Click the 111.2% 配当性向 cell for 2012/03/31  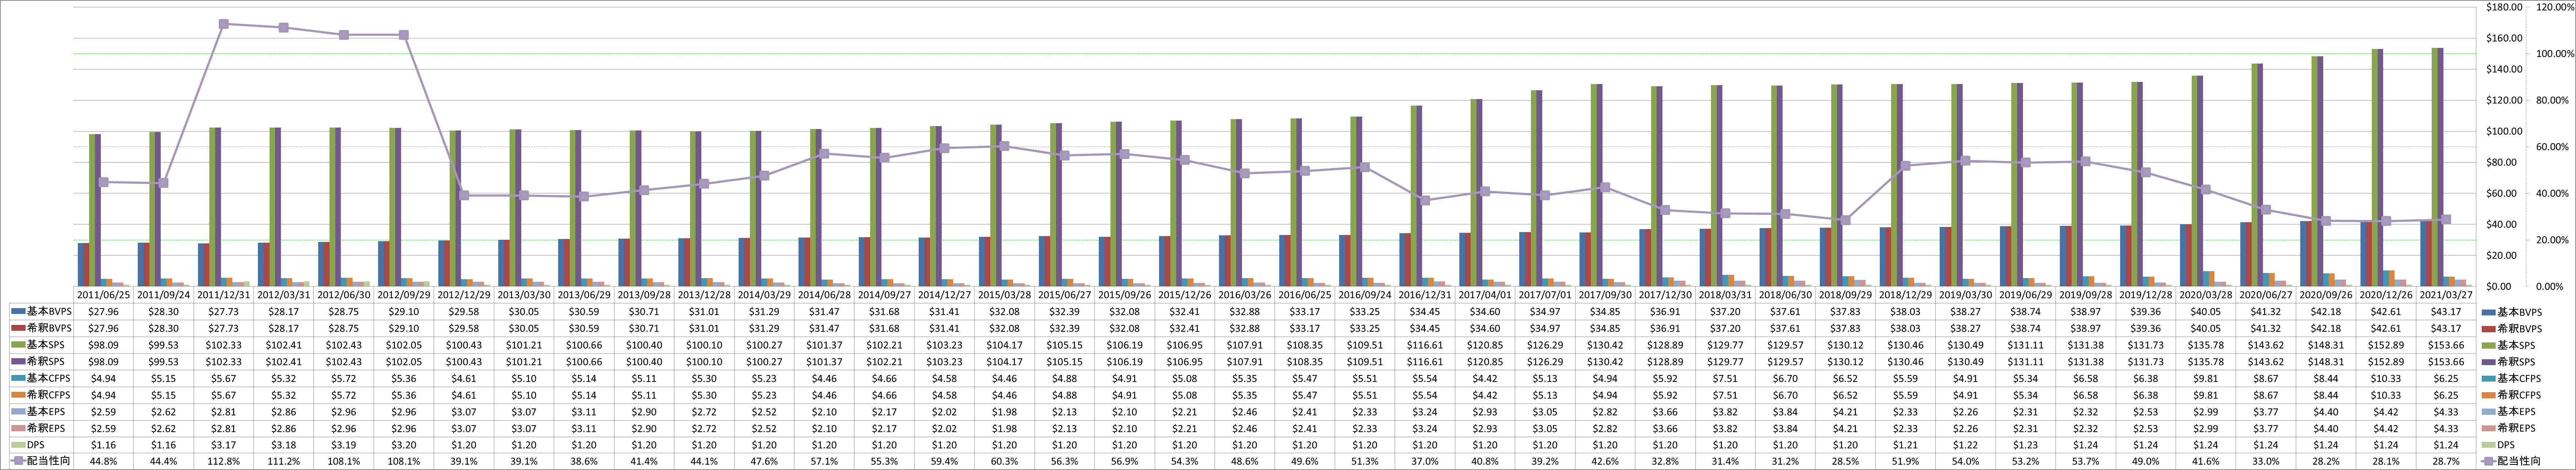[x=283, y=461]
